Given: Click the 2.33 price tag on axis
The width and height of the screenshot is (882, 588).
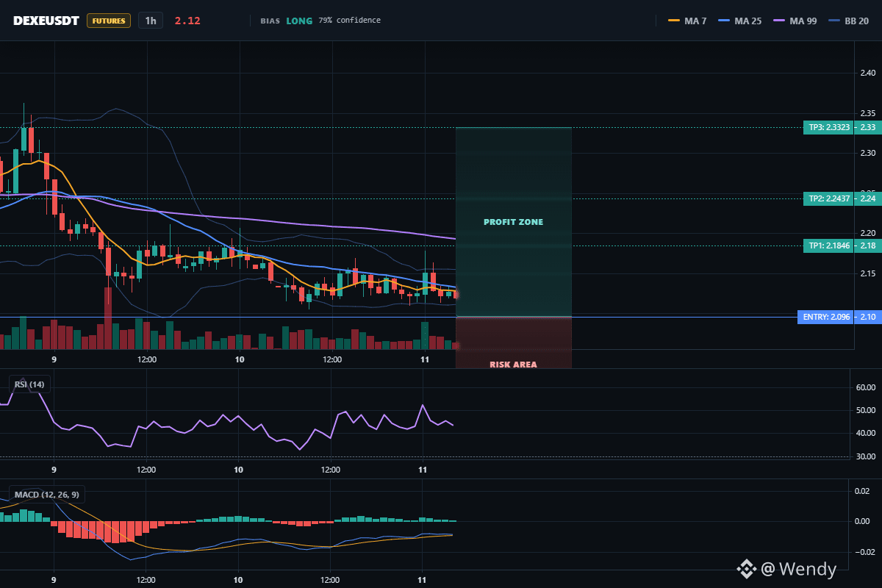Looking at the screenshot, I should (867, 127).
